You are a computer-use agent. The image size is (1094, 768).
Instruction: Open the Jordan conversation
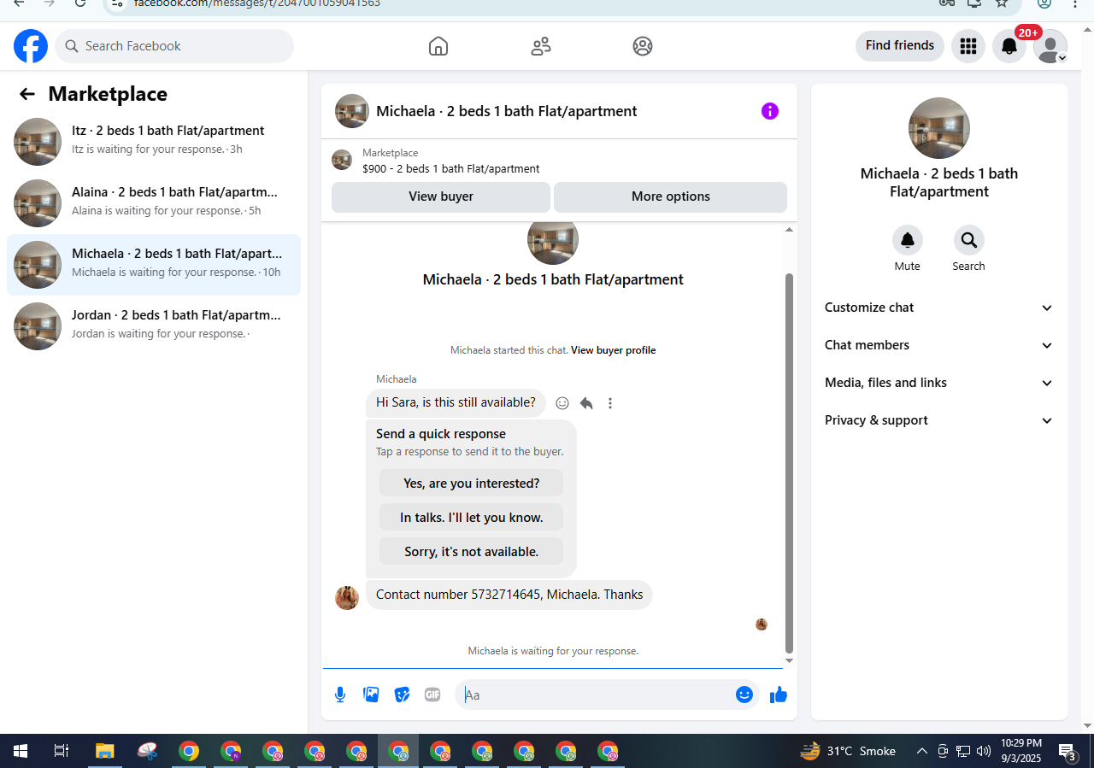[x=154, y=326]
